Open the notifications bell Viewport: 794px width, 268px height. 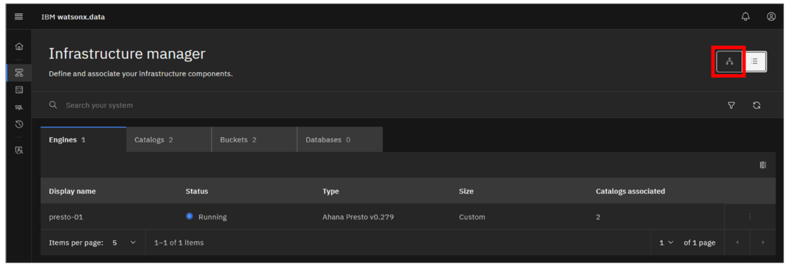pyautogui.click(x=745, y=17)
